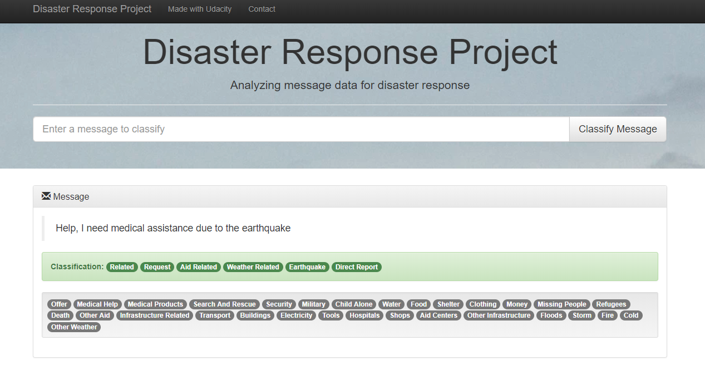
Task: Click the gray Buildings badge
Action: [255, 315]
